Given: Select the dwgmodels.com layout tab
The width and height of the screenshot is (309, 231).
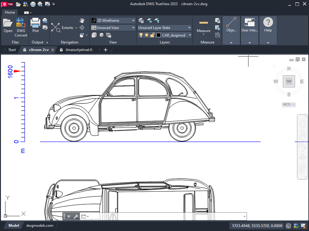Looking at the screenshot, I should coord(40,226).
